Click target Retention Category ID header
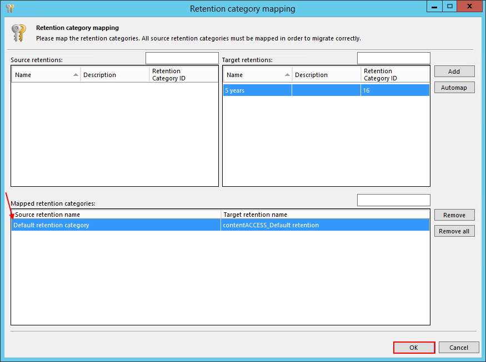This screenshot has height=362, width=486. [395, 75]
